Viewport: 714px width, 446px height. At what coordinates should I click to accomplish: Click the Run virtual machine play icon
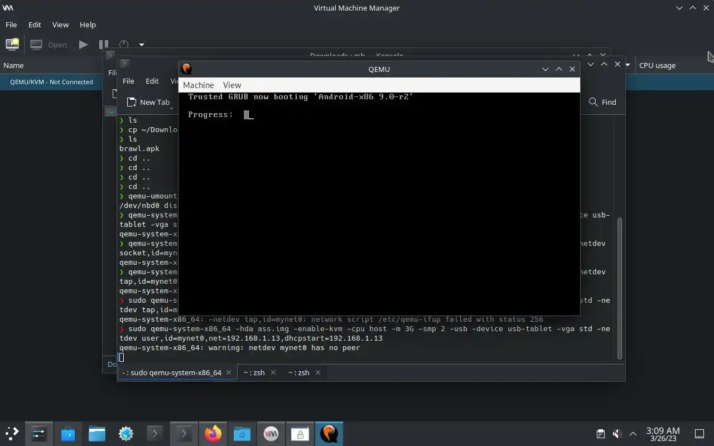[83, 45]
